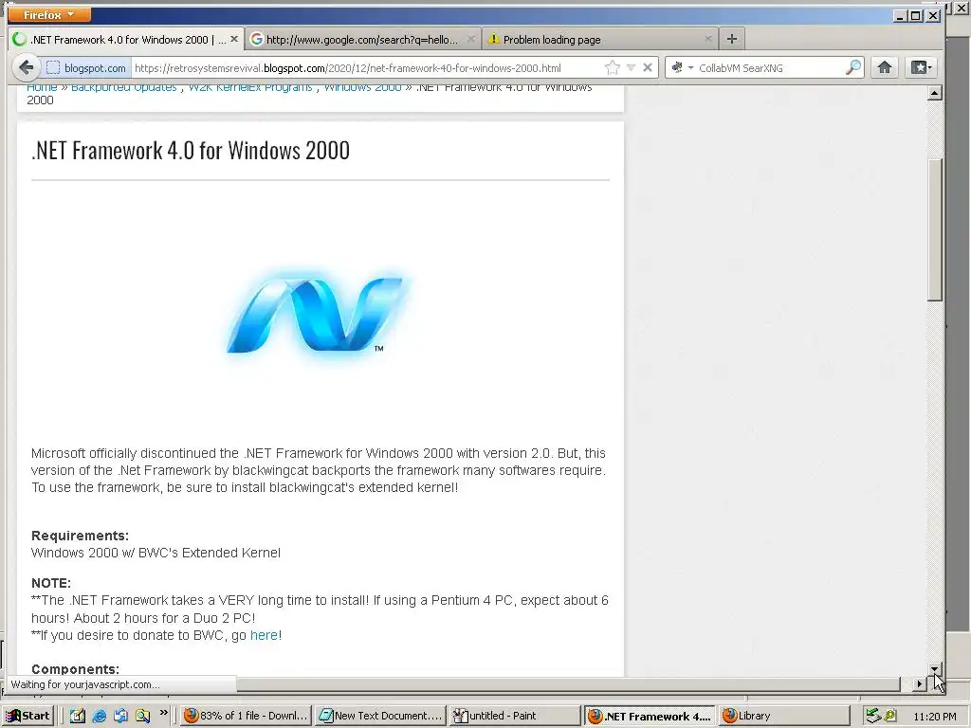971x728 pixels.
Task: Click the 11:20 PM clock
Action: [x=934, y=717]
